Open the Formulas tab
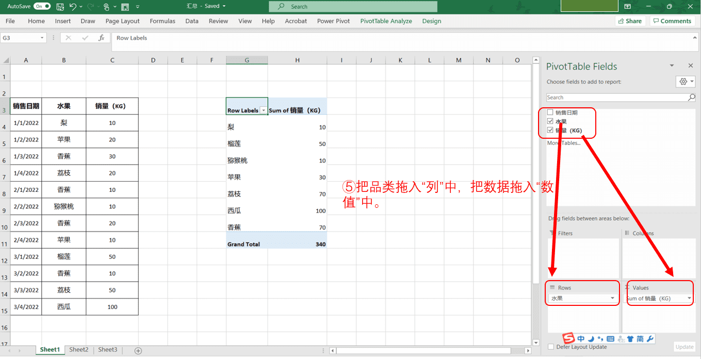 click(162, 21)
